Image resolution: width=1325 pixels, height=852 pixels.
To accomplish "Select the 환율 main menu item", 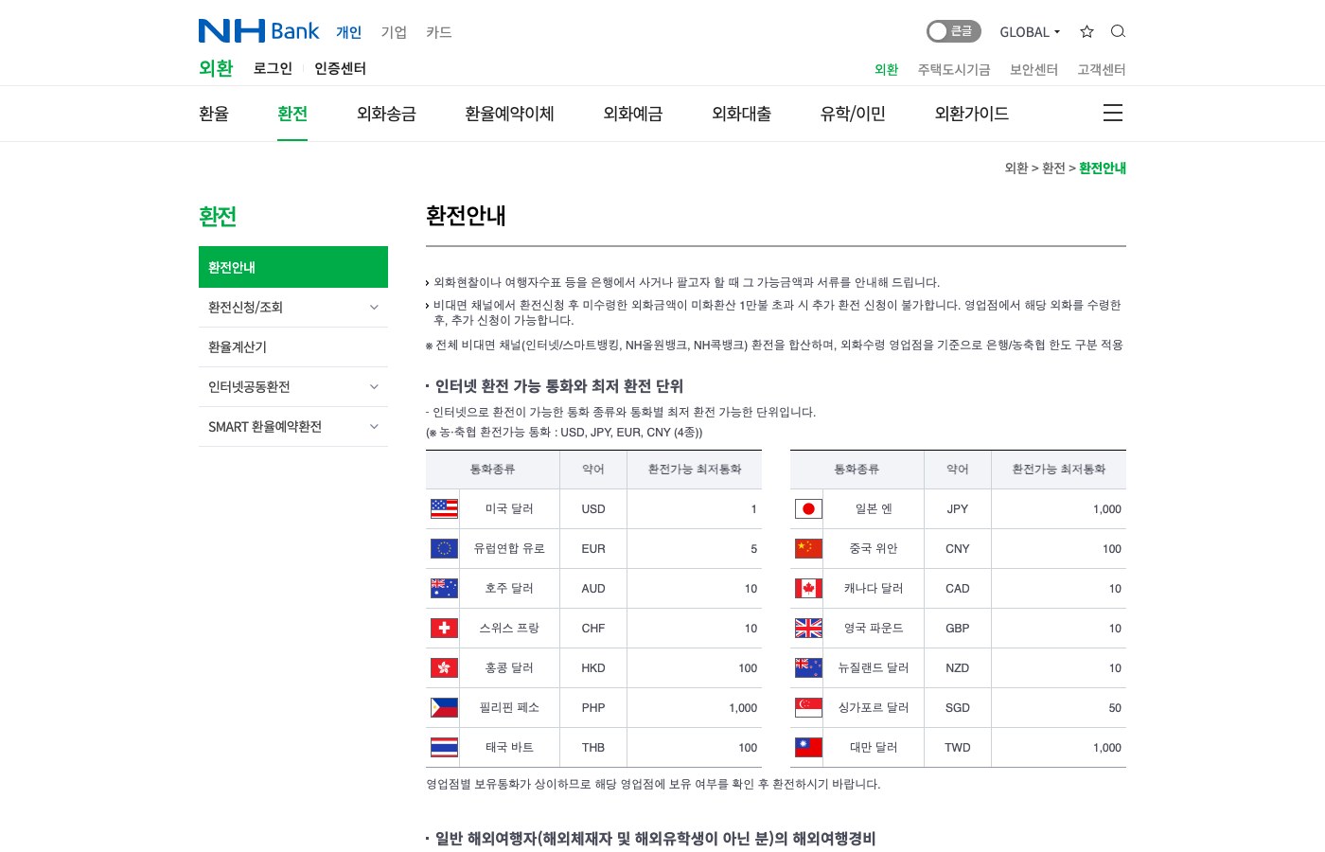I will coord(214,114).
